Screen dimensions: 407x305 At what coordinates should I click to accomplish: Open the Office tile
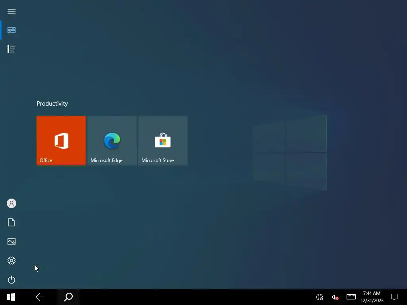[x=61, y=141]
